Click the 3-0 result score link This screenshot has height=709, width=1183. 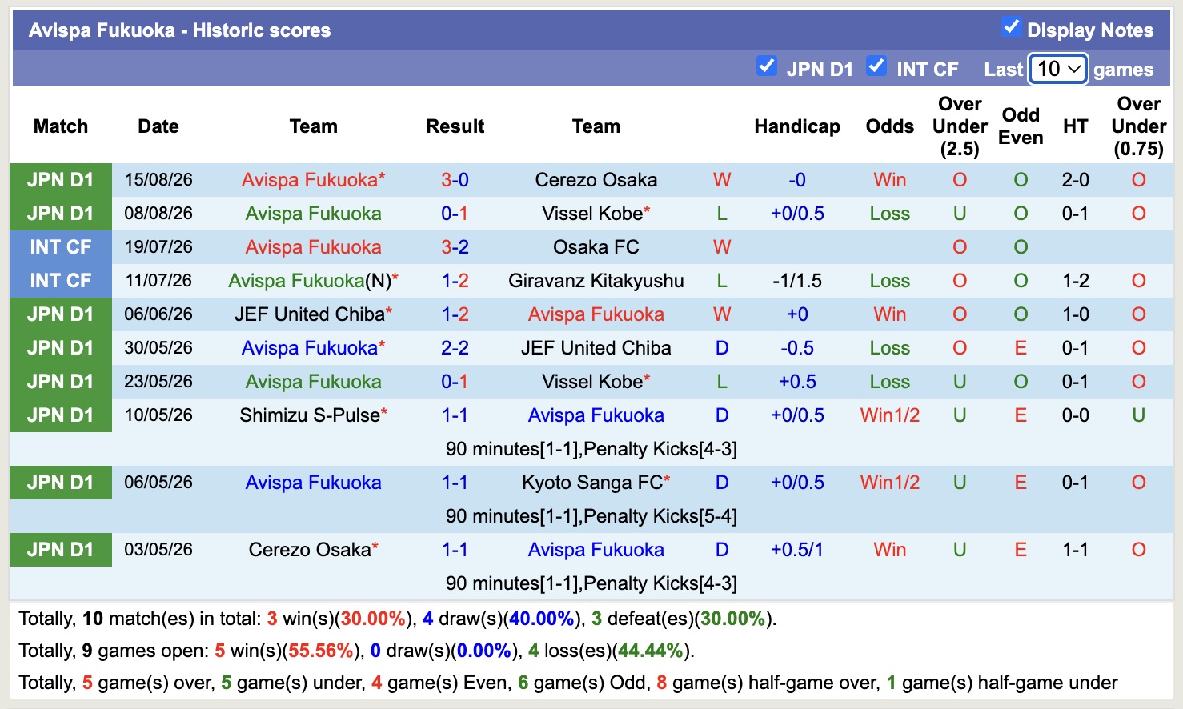pyautogui.click(x=455, y=180)
